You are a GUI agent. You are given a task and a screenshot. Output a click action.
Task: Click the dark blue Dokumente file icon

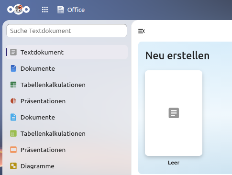(13, 68)
